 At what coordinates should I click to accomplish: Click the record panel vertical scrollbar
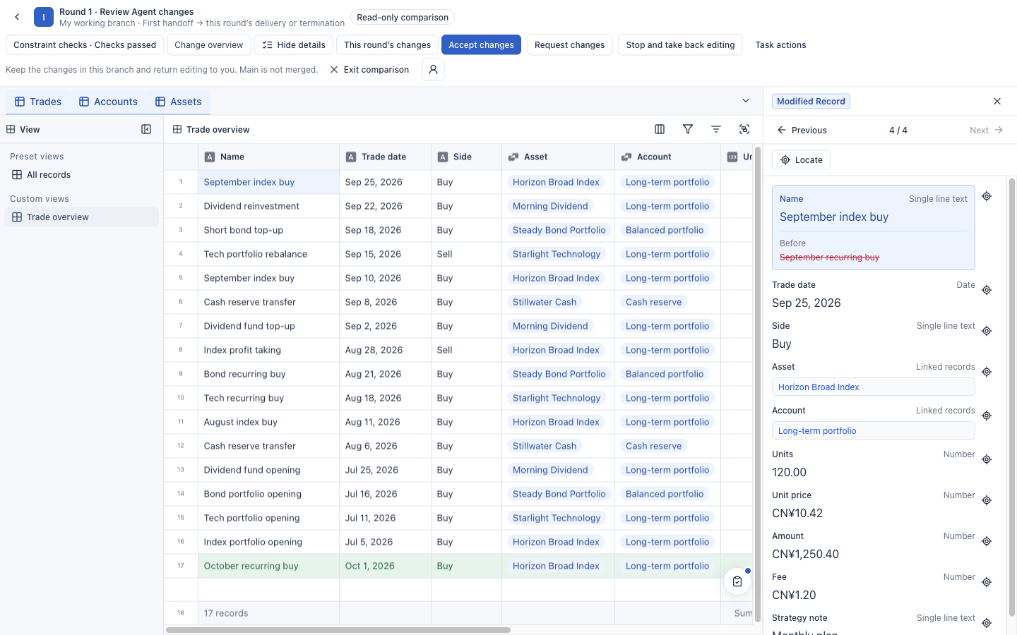pyautogui.click(x=1011, y=397)
